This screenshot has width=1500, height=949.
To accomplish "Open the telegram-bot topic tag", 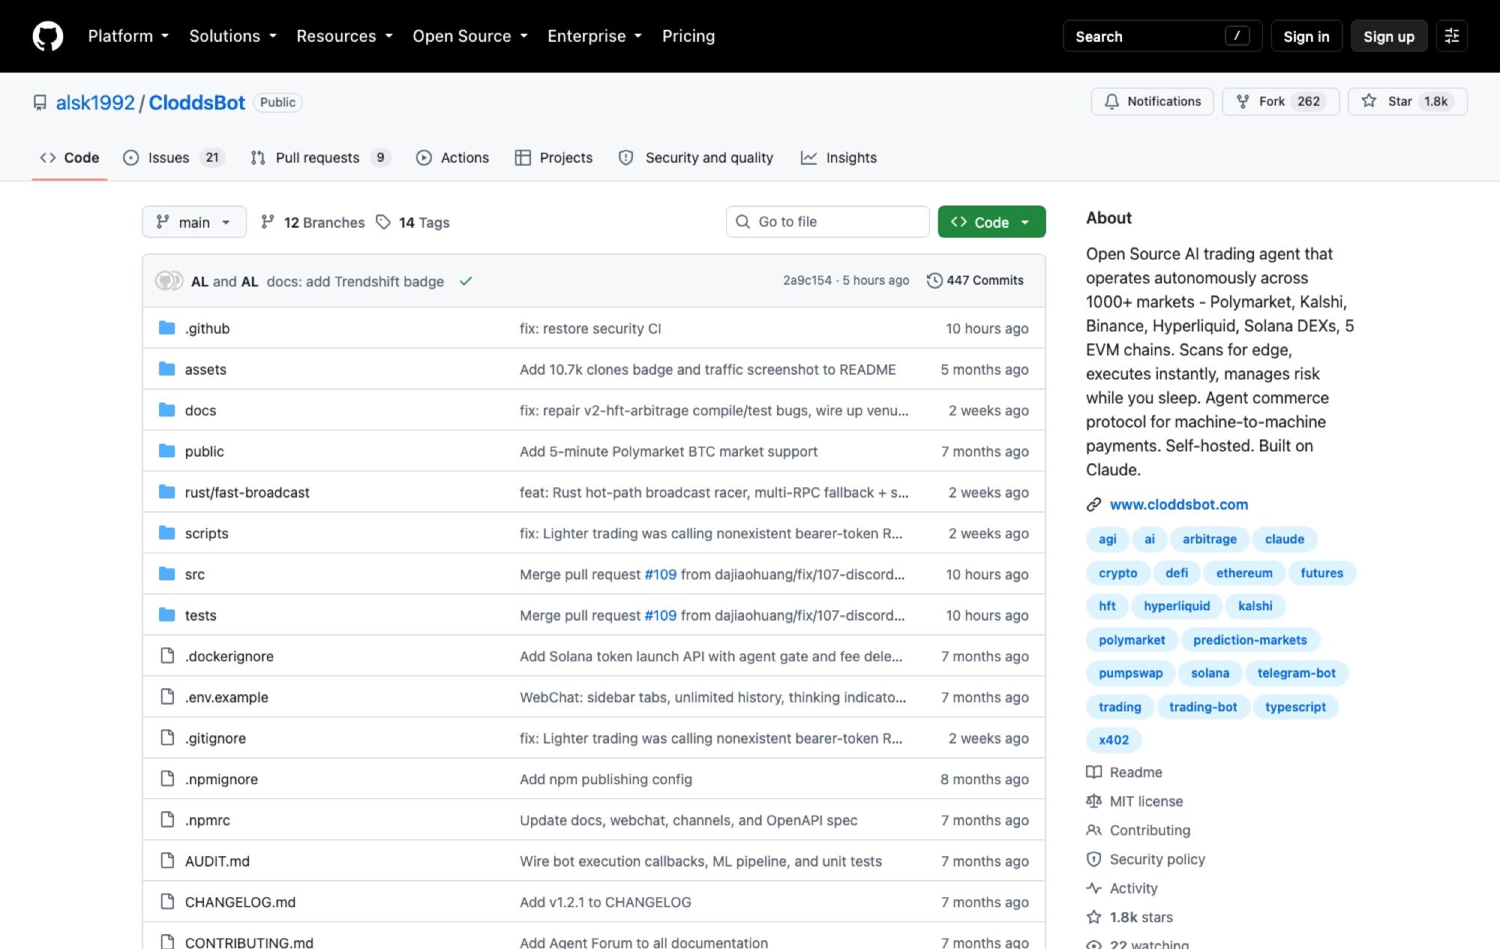I will 1296,673.
